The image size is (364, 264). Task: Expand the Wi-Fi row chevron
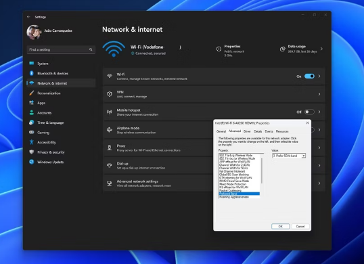[319, 76]
